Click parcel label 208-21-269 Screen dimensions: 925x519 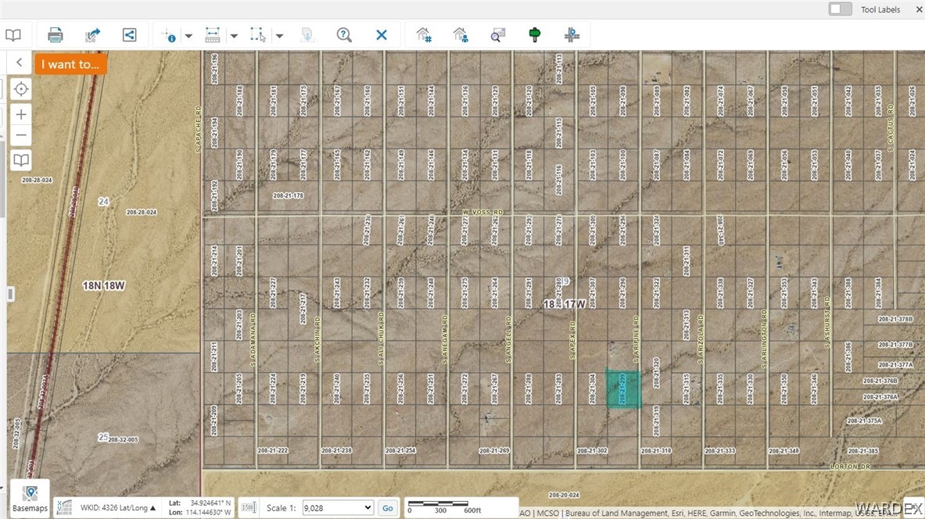[493, 450]
